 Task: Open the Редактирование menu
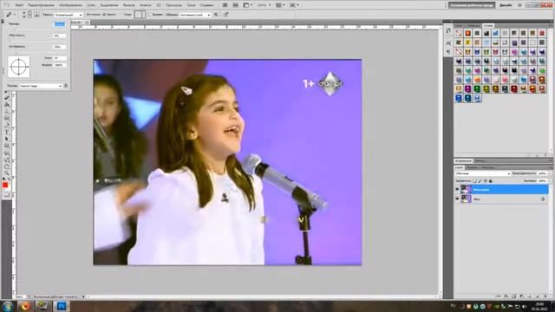coord(41,5)
